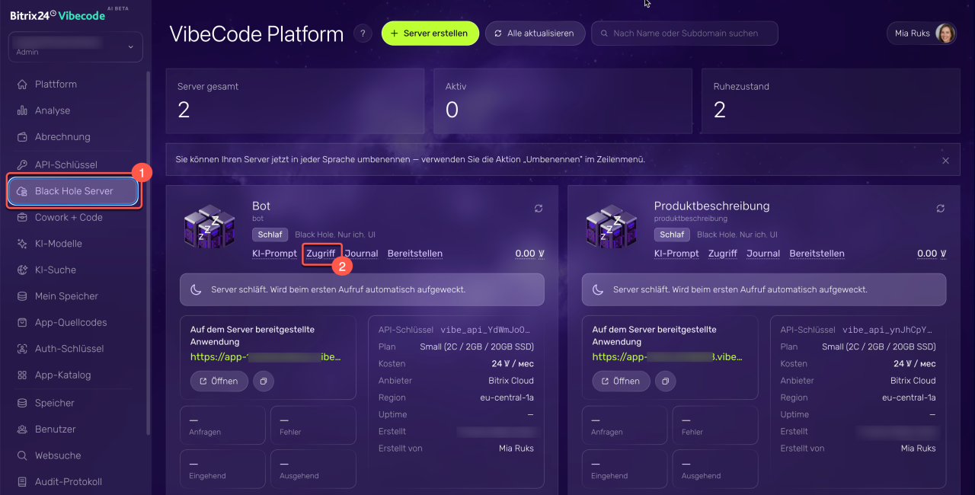Open Bereitstellen link for Bot server
975x495 pixels.
coord(415,254)
